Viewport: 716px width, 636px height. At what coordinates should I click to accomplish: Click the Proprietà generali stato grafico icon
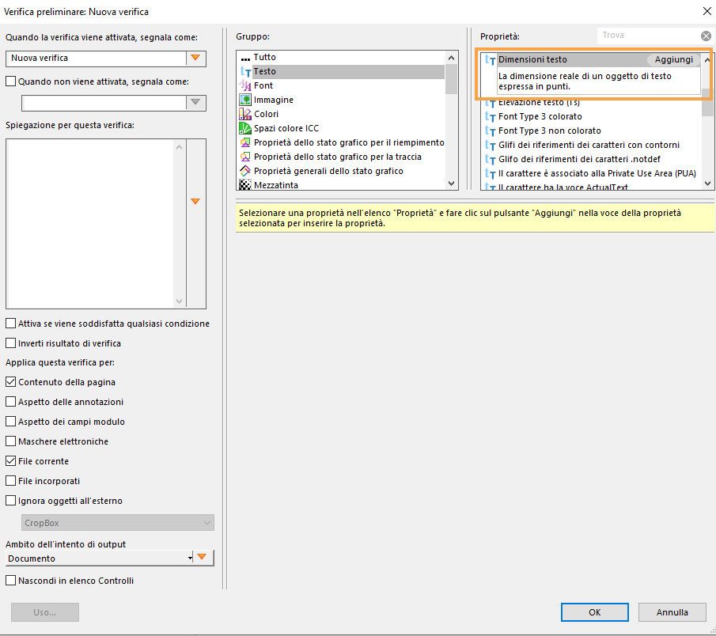click(x=245, y=171)
